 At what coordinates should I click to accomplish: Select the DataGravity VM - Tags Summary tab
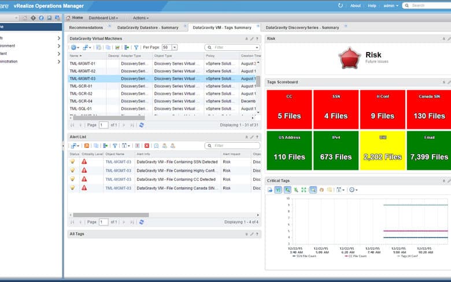click(x=222, y=28)
